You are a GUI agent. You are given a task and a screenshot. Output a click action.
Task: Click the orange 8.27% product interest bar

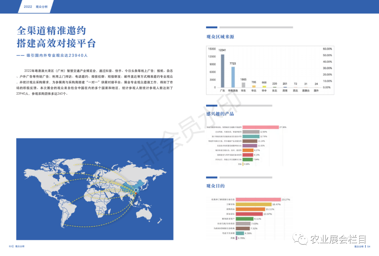coord(248,150)
